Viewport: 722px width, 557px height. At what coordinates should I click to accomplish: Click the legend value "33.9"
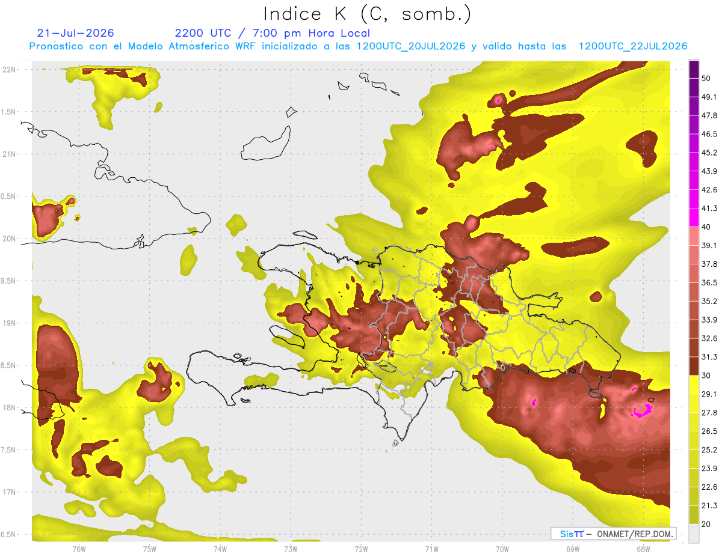click(x=709, y=320)
